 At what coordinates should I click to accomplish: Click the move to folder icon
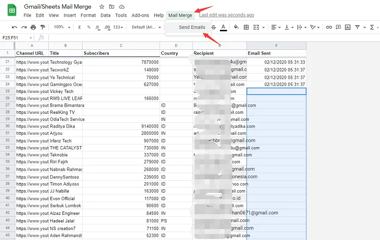pos(112,7)
